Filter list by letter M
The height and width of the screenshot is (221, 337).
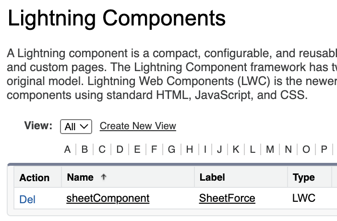coord(270,149)
